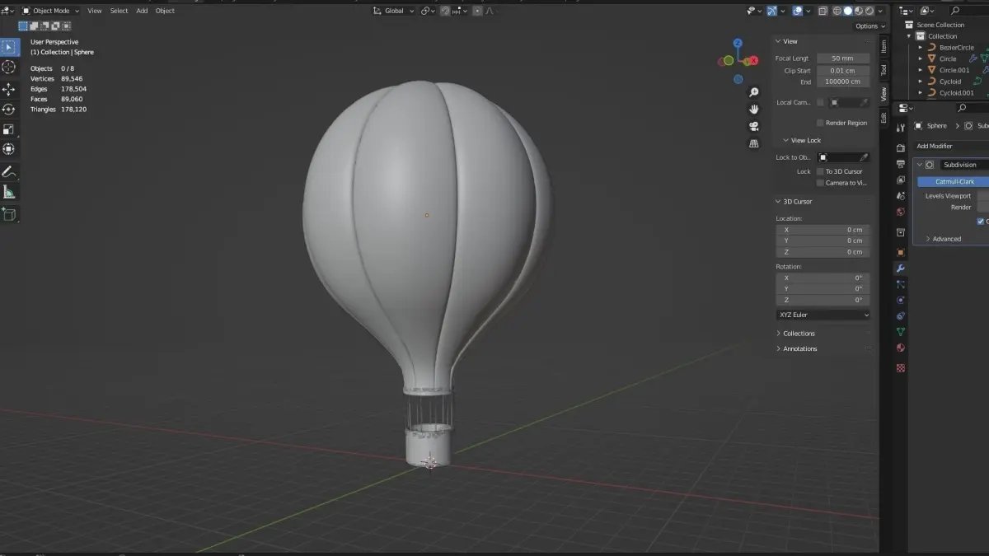Click the Lock to Object eyedropper
The width and height of the screenshot is (989, 556).
coord(864,157)
